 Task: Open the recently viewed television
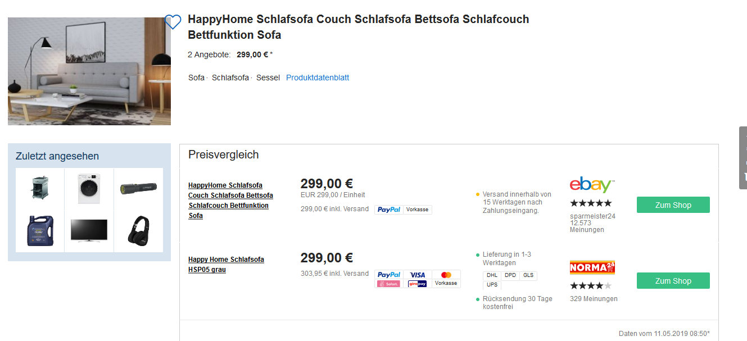(89, 230)
